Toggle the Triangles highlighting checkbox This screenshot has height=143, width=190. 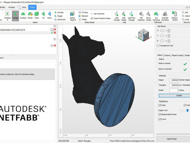pos(185,105)
